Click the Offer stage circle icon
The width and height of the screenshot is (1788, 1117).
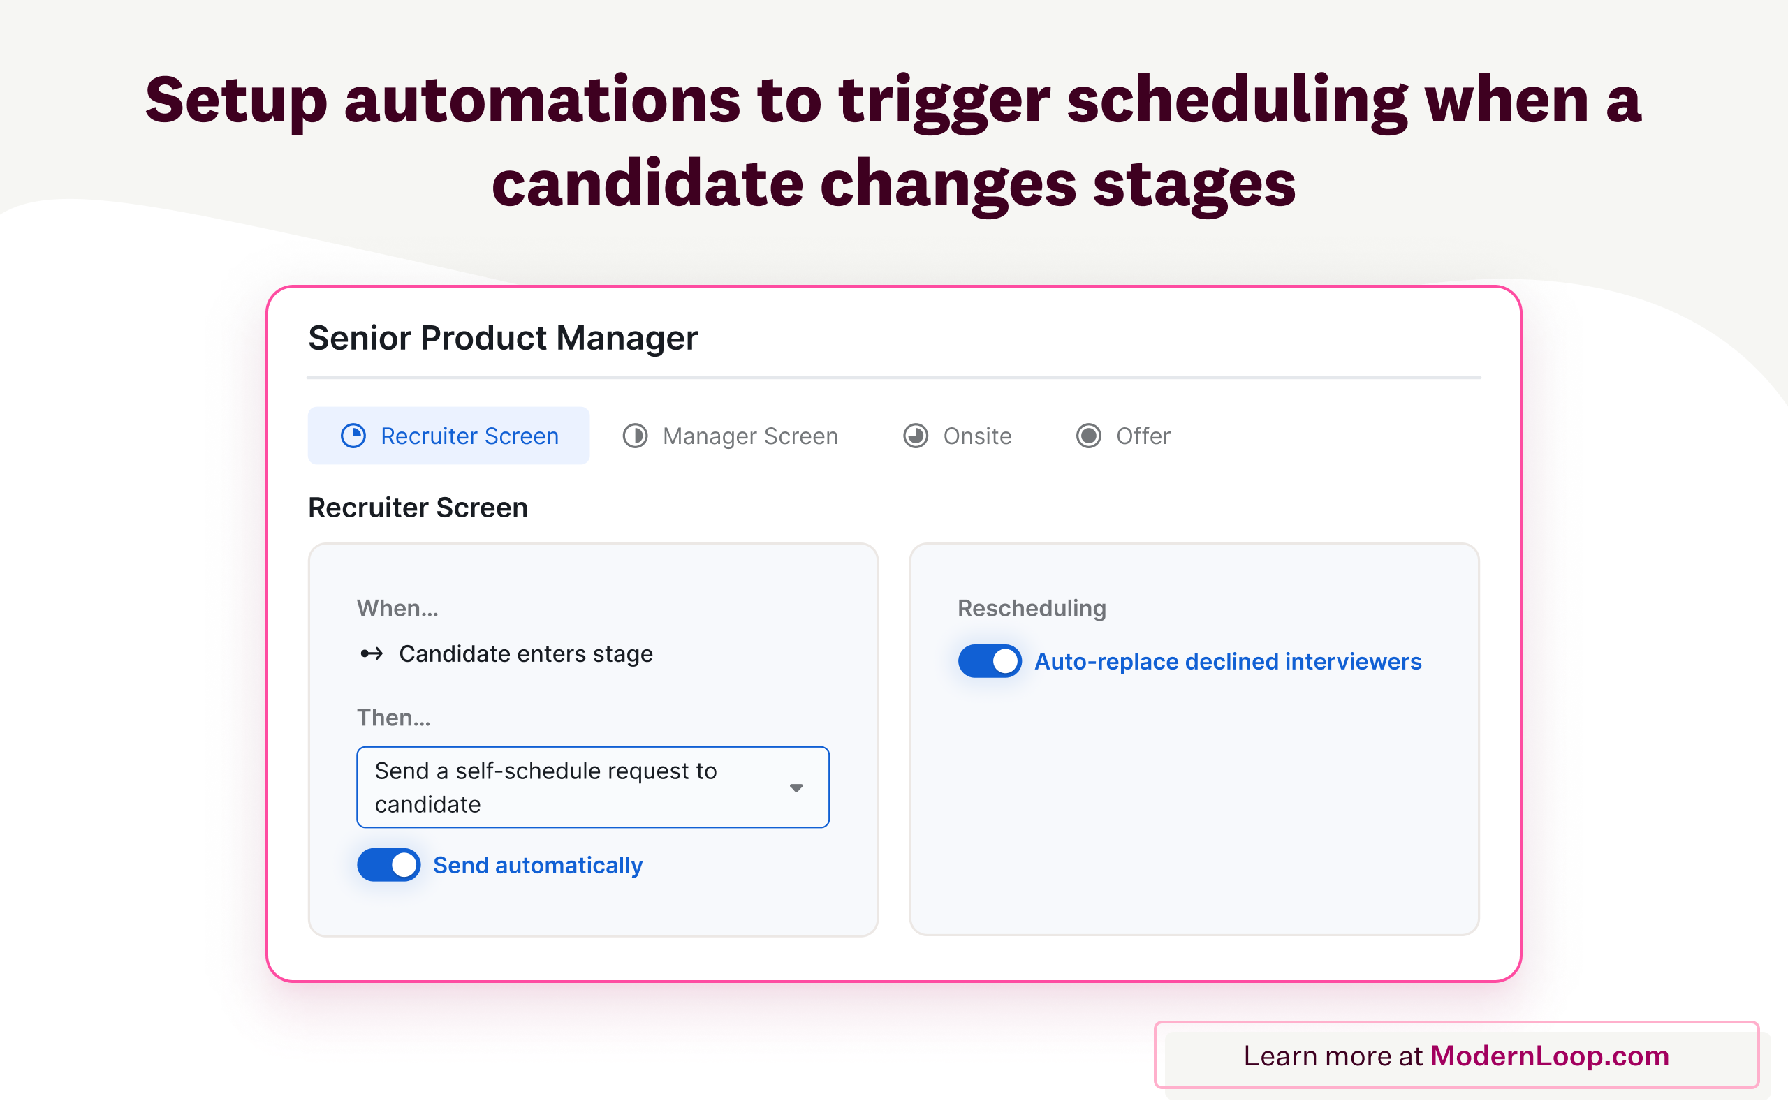click(x=1088, y=436)
